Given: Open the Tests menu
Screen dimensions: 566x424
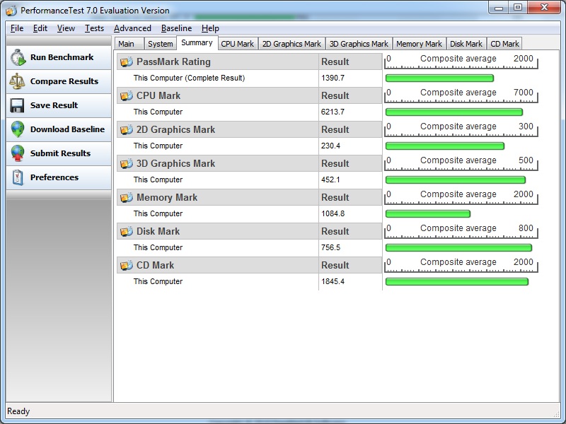Looking at the screenshot, I should [94, 28].
